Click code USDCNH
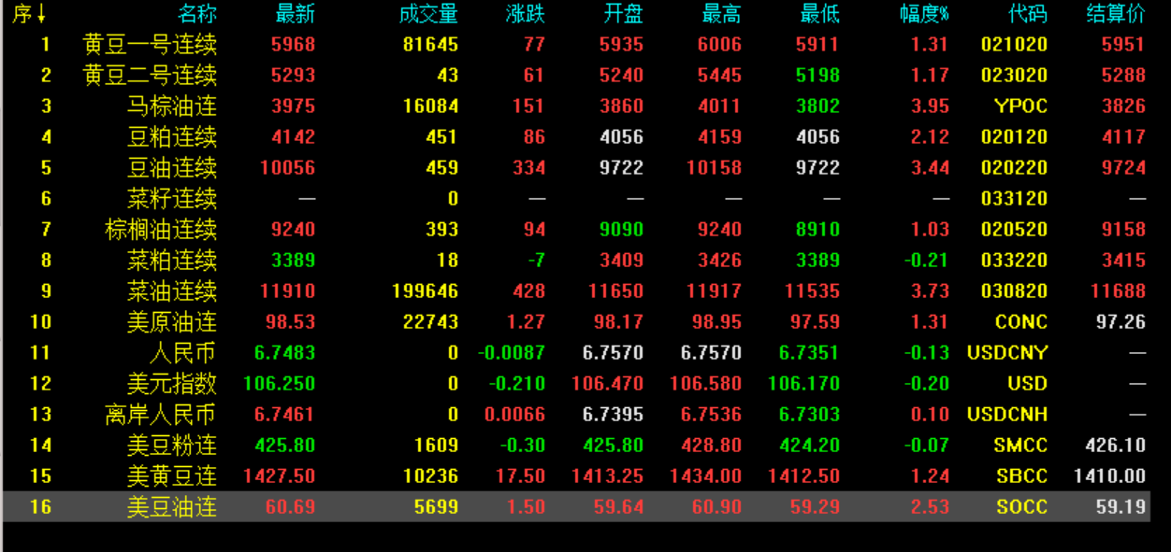 1007,414
